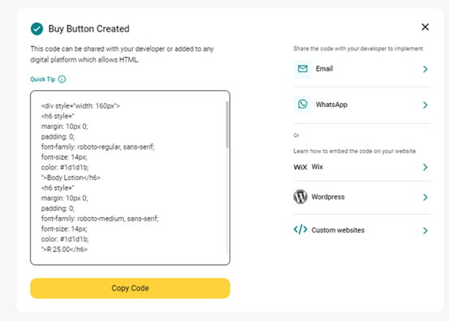449x321 pixels.
Task: Open the Quick Tip info icon
Action: (x=62, y=79)
